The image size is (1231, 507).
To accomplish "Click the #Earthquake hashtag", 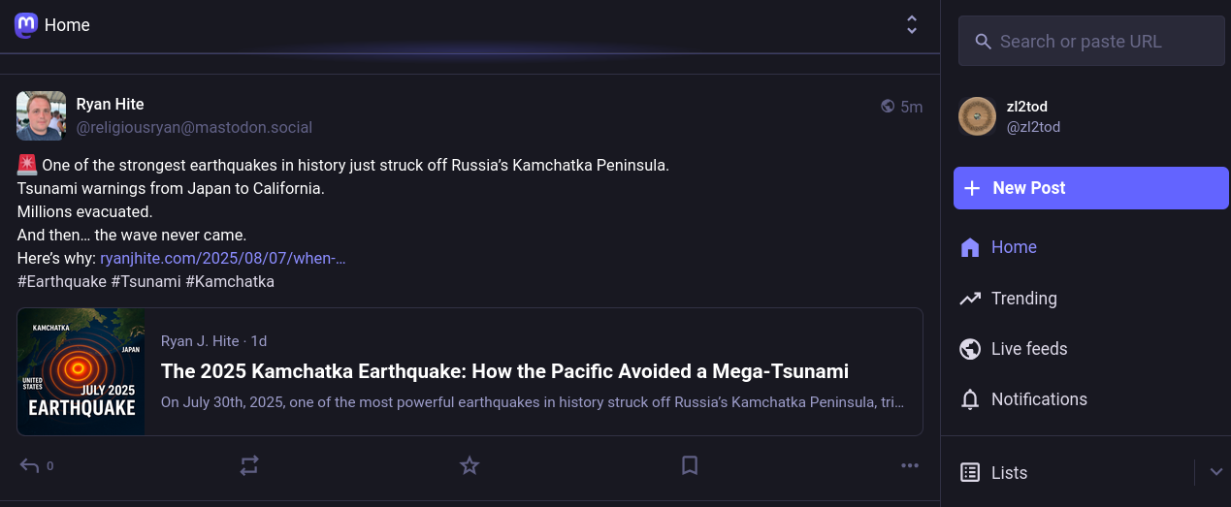I will [x=61, y=282].
